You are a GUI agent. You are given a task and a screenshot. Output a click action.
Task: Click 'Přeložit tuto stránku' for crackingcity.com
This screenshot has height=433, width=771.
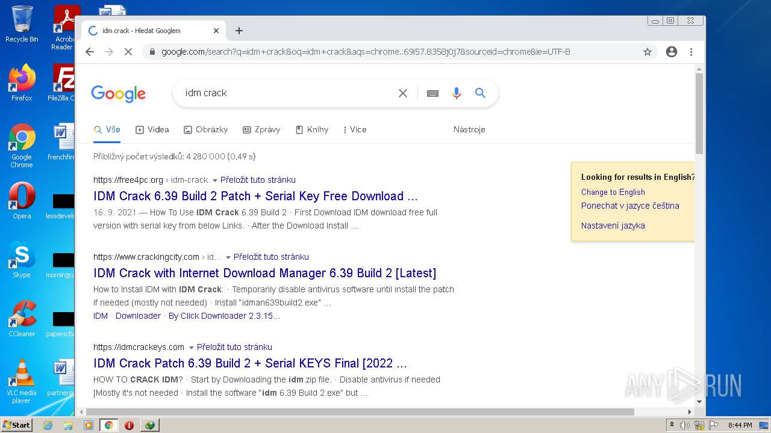[271, 257]
